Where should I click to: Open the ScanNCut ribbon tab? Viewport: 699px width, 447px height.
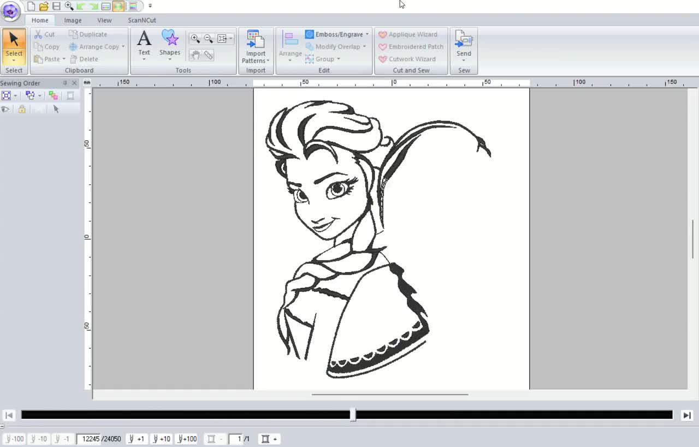point(142,20)
